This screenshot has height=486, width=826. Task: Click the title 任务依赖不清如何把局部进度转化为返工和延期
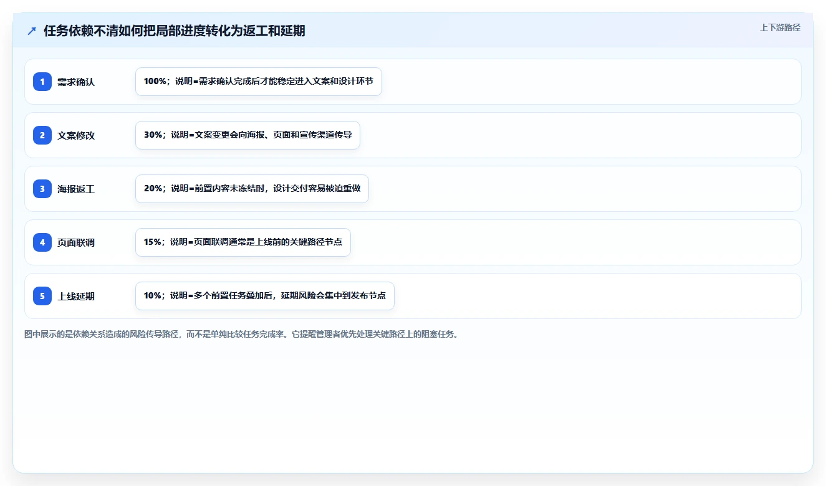[175, 31]
